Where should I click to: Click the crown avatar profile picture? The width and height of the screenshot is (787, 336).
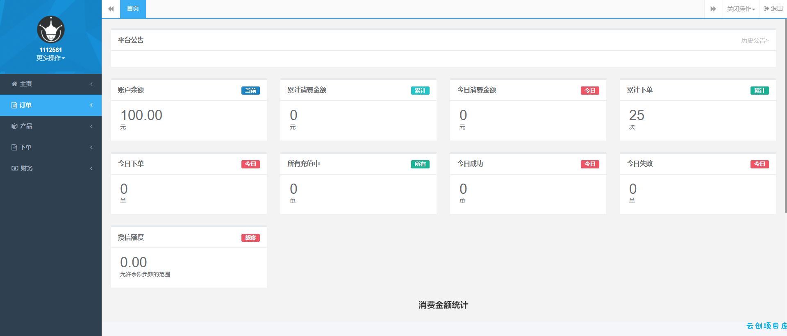[x=51, y=30]
